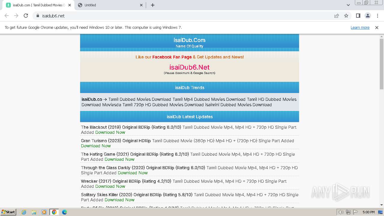
Task: Click the isaiDub Trends heading
Action: [190, 88]
